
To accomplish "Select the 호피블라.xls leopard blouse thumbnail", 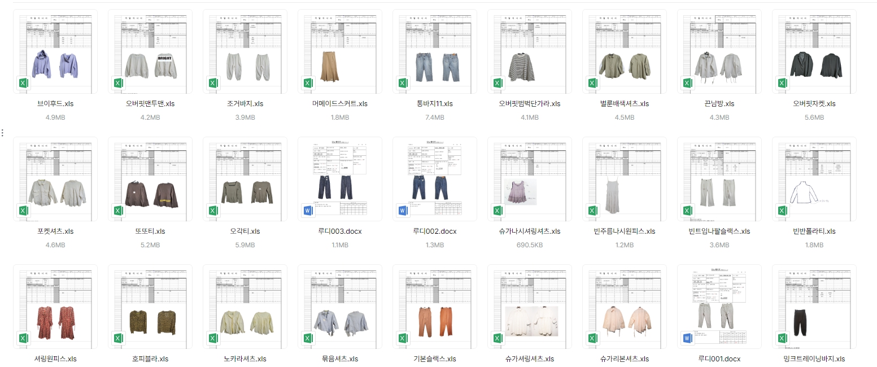I will [150, 307].
